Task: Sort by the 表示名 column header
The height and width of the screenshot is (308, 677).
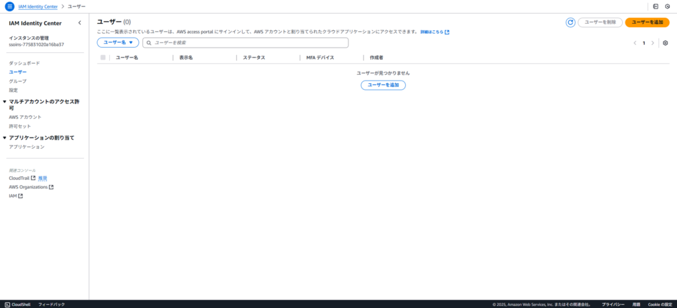Action: (x=186, y=58)
